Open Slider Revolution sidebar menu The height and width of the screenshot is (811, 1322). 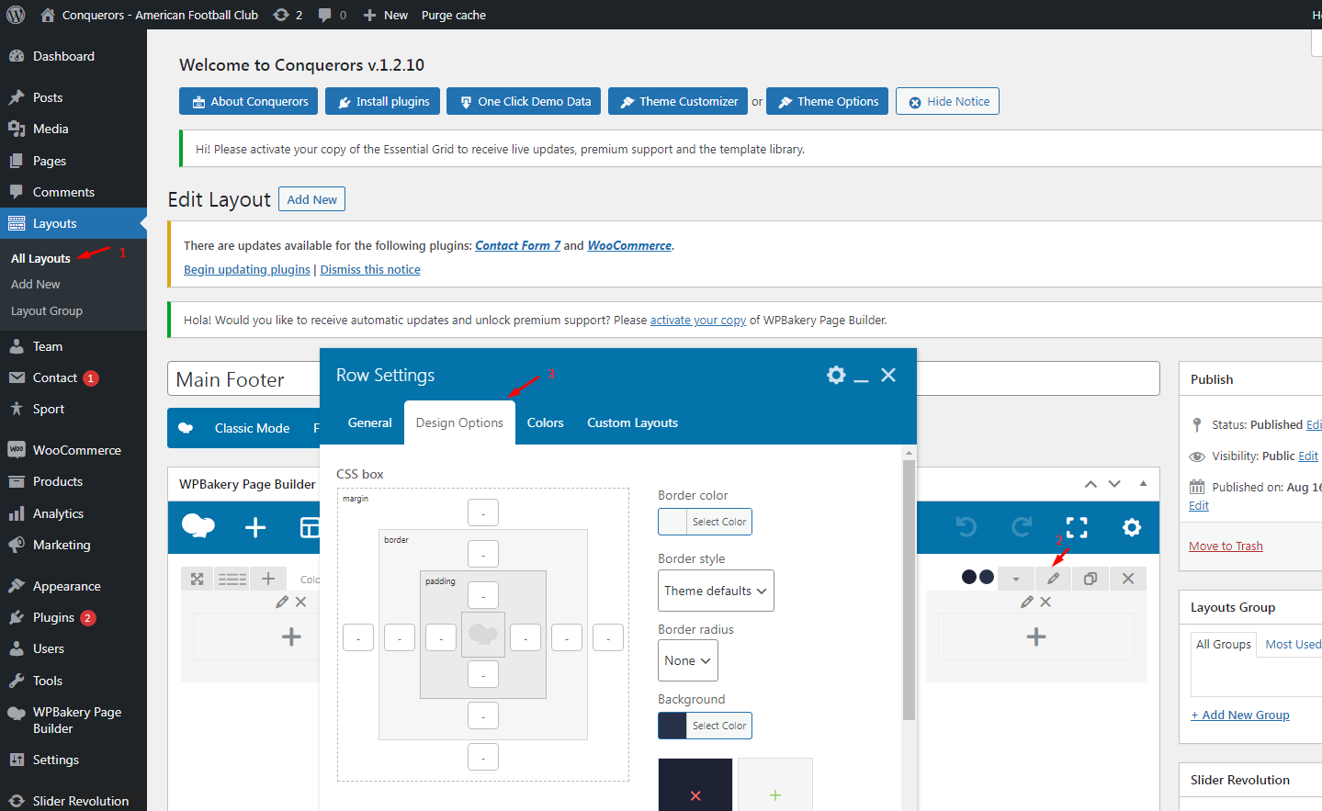click(73, 801)
